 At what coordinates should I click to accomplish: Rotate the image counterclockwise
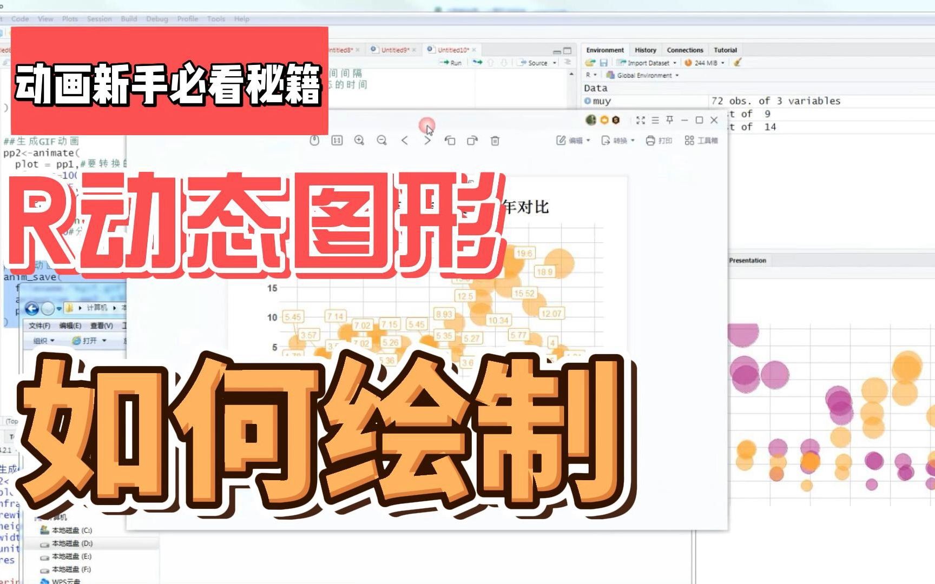pos(450,140)
